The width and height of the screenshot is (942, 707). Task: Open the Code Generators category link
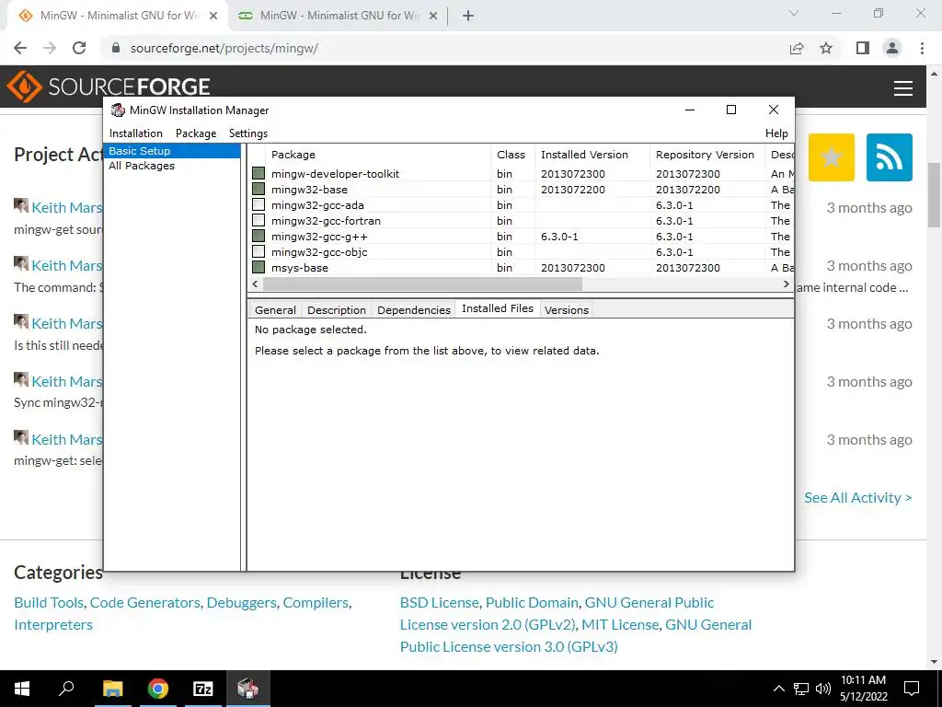[144, 602]
